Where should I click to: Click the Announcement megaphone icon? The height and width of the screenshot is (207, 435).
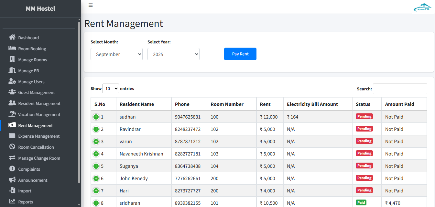pos(12,180)
